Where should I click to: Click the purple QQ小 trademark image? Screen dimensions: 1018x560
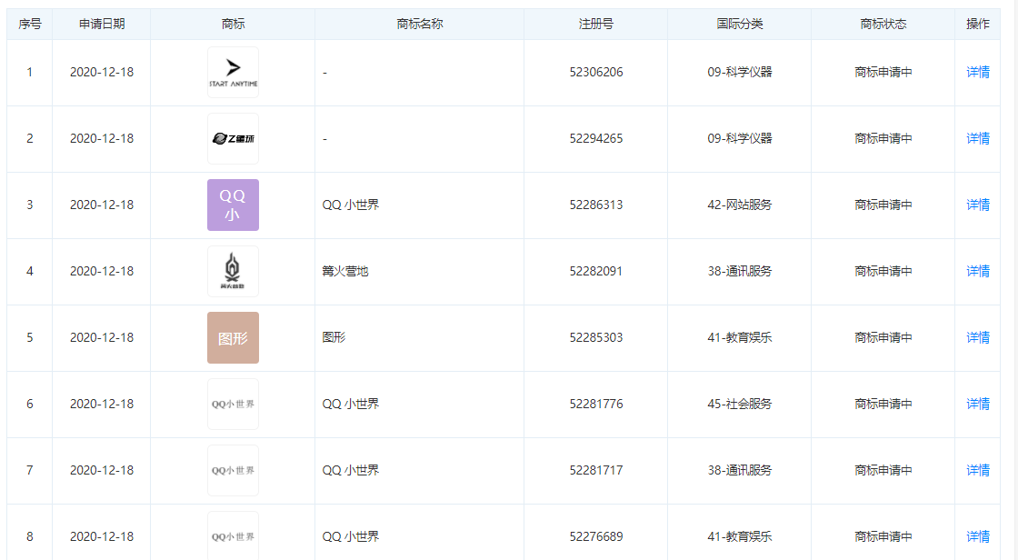point(233,205)
